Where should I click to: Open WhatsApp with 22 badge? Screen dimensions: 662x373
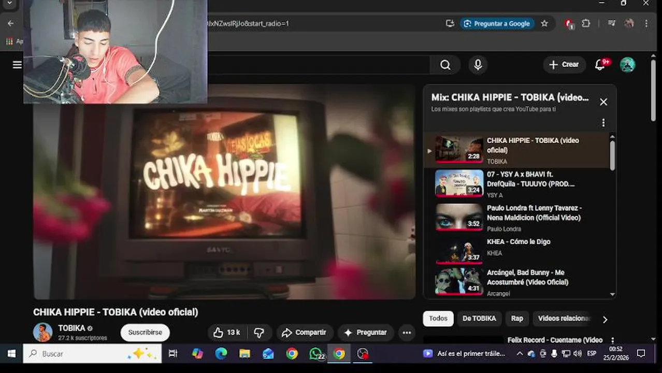316,354
